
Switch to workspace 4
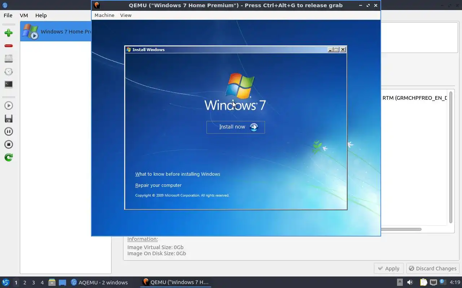click(x=42, y=283)
